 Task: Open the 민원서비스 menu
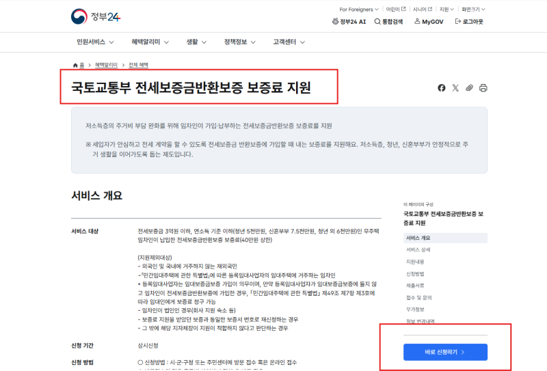(95, 42)
